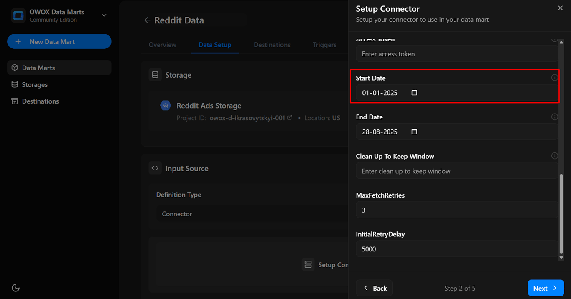571x299 pixels.
Task: Open the Start Date calendar picker icon
Action: coord(414,93)
